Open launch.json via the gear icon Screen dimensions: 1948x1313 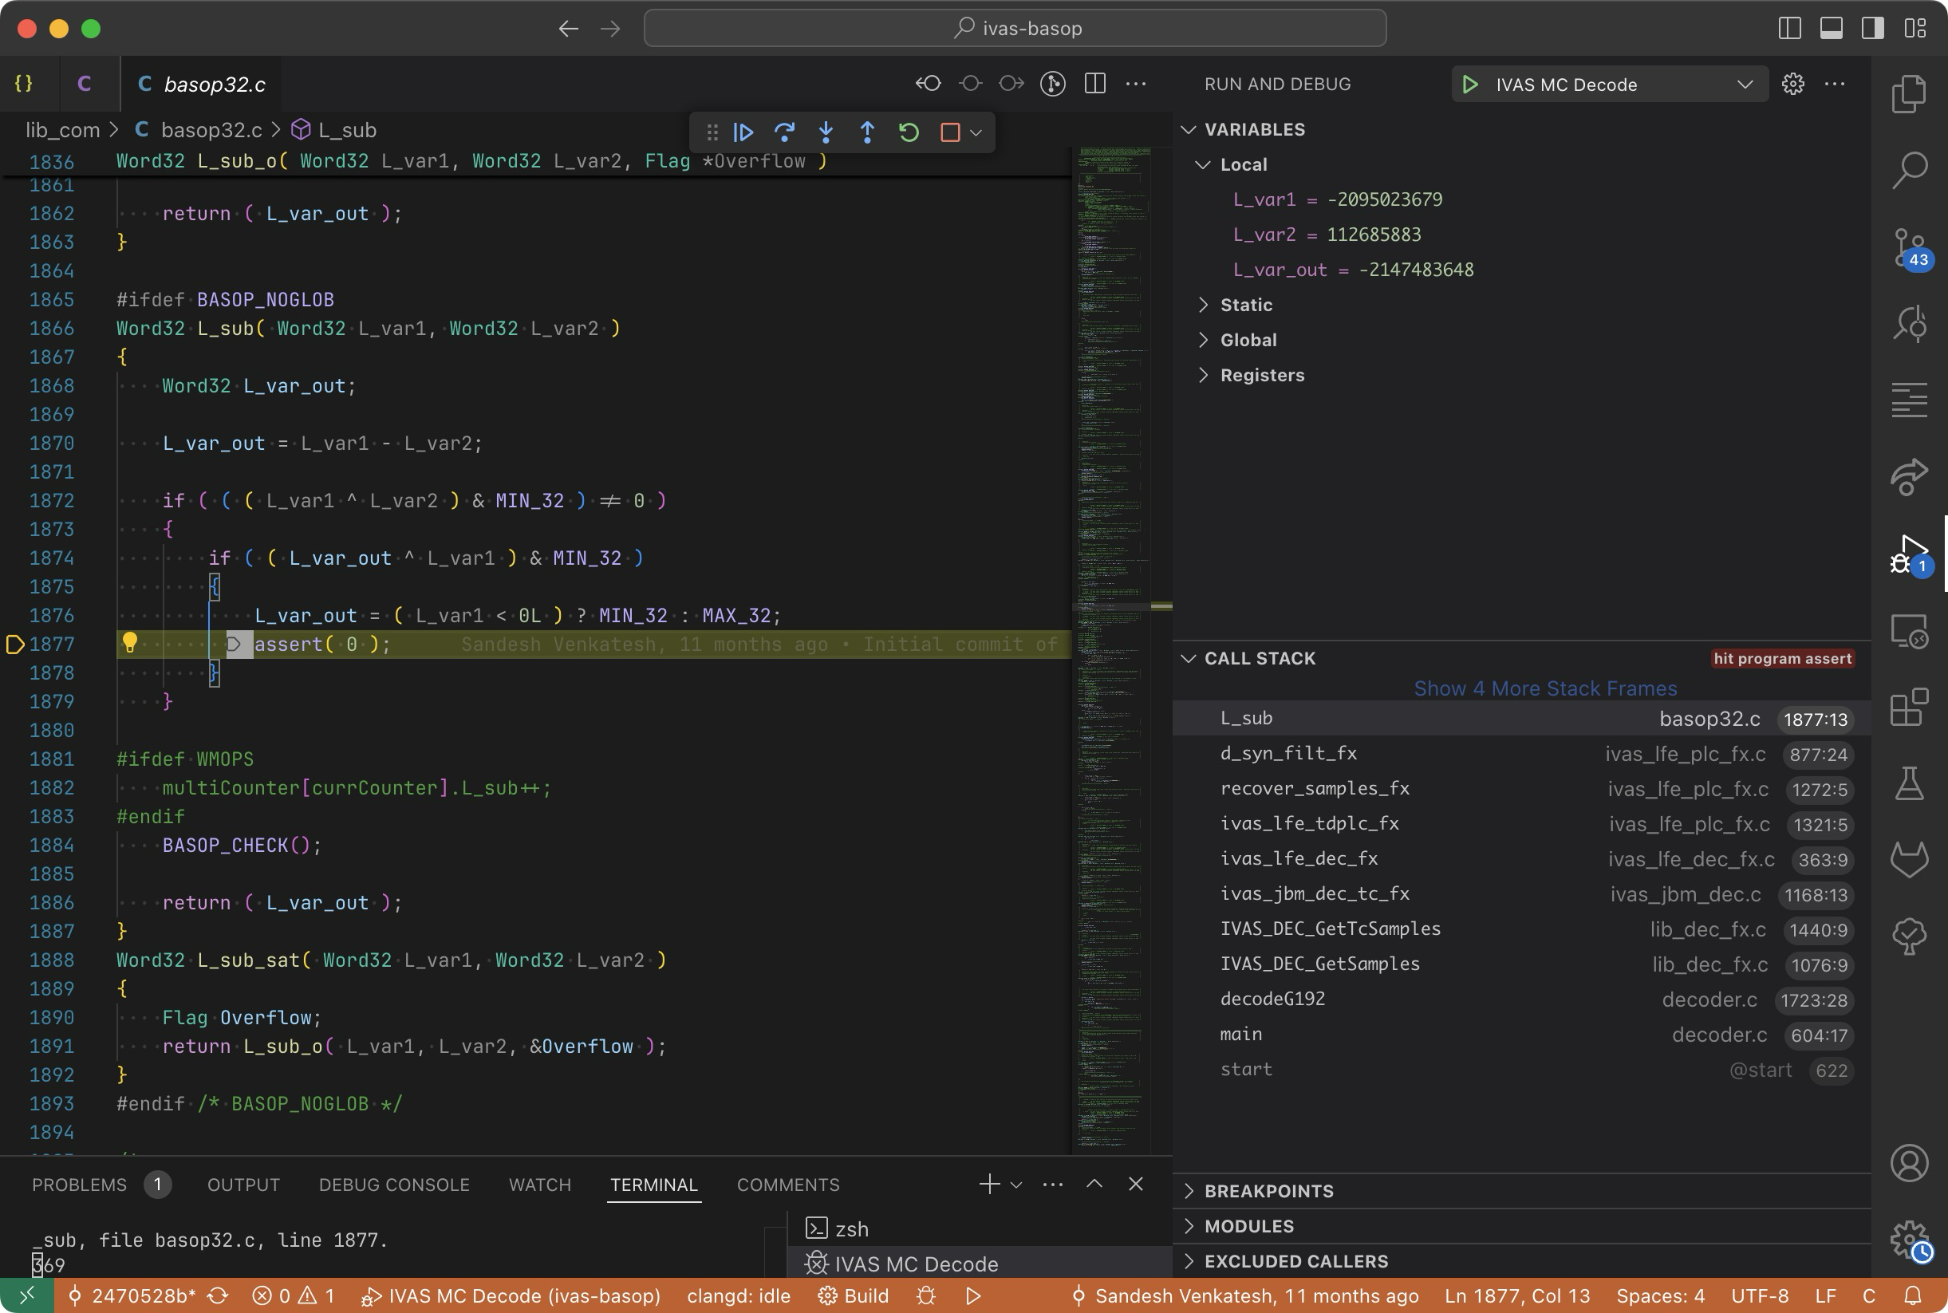point(1792,84)
